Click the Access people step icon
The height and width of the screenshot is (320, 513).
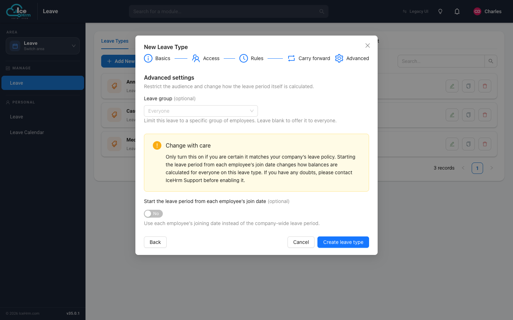click(x=196, y=58)
